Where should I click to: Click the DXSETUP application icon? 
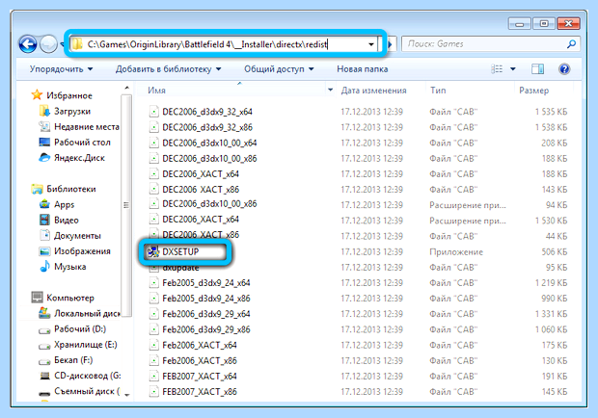coord(153,251)
